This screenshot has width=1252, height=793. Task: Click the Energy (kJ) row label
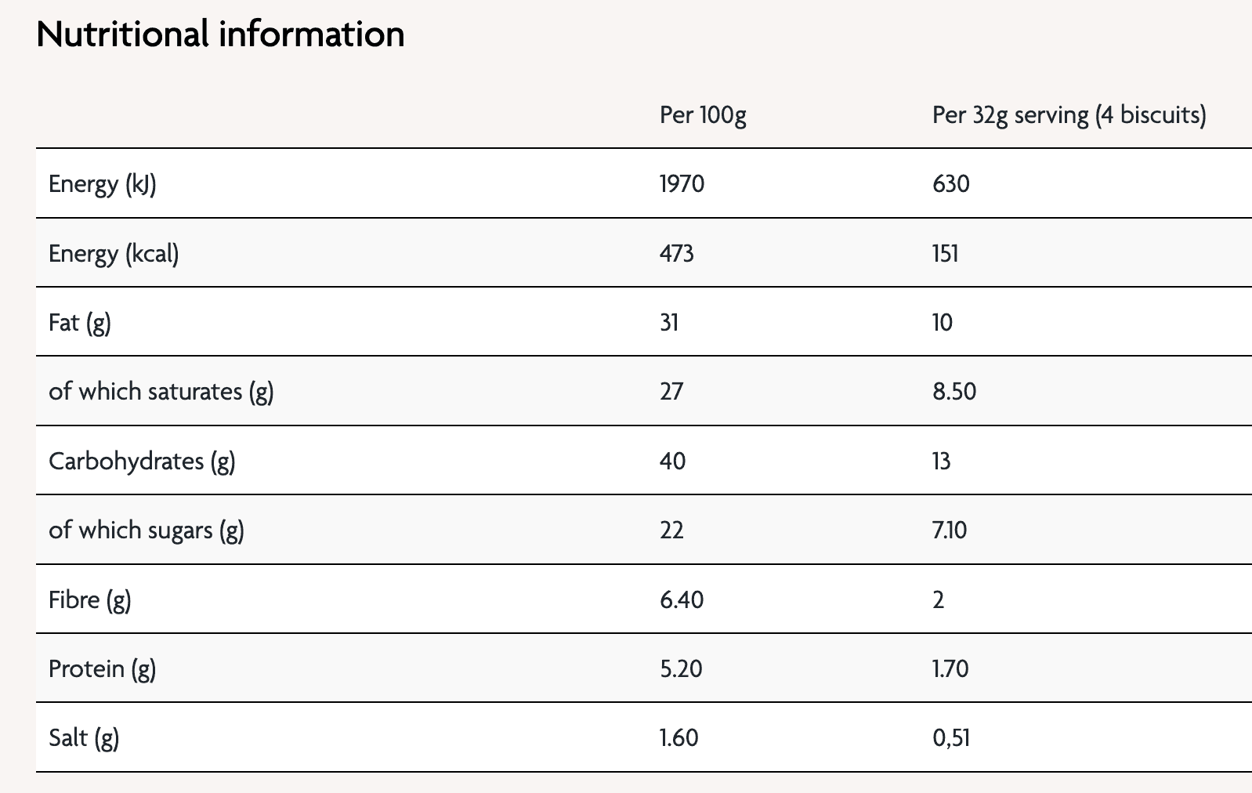pyautogui.click(x=103, y=184)
